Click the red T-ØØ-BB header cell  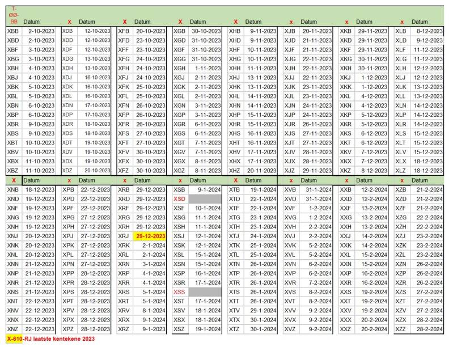pos(14,15)
